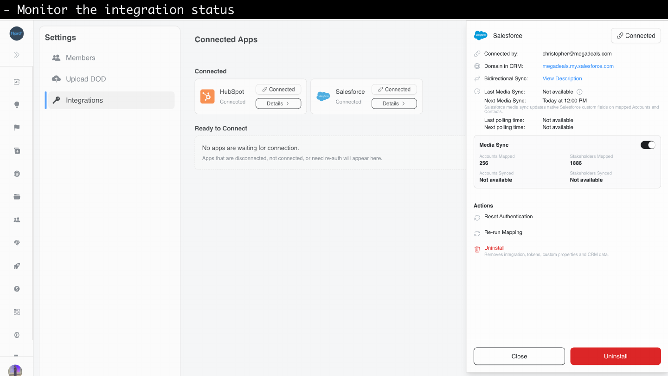
Task: Click the arrows icon beside Bidirectional Sync
Action: click(x=477, y=79)
